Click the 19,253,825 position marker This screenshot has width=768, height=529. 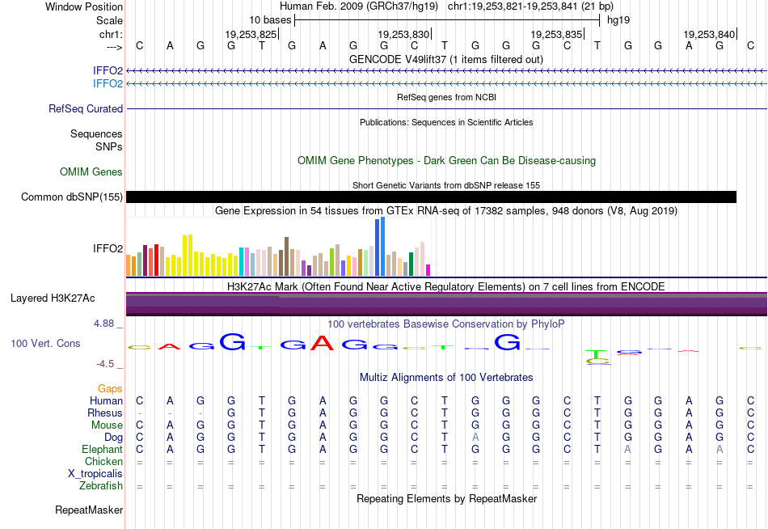coord(251,34)
